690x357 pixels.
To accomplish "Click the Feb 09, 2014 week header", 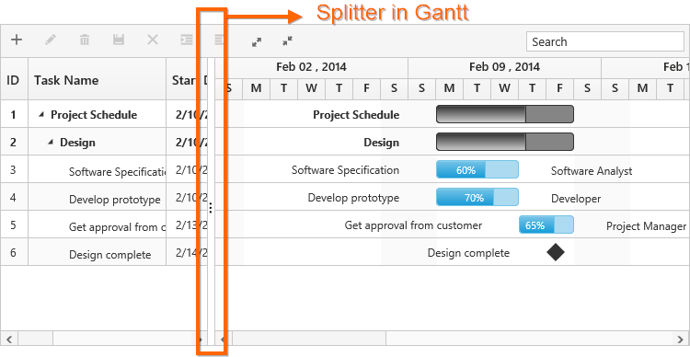I will pos(504,67).
